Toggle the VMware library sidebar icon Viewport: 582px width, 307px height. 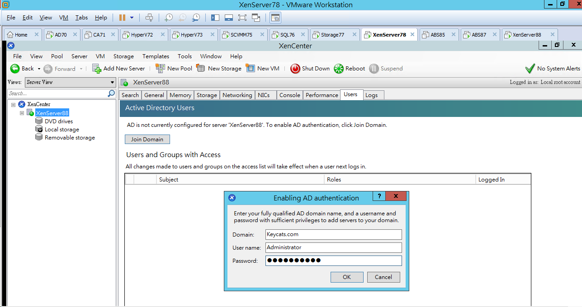(215, 18)
